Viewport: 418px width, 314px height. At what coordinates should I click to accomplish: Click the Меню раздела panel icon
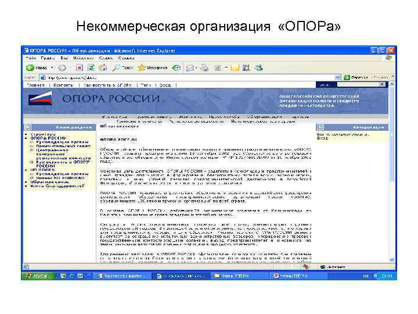(x=28, y=127)
